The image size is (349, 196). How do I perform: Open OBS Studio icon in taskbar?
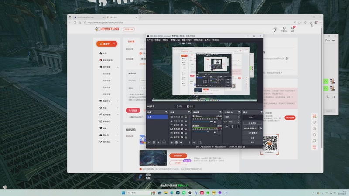click(190, 193)
